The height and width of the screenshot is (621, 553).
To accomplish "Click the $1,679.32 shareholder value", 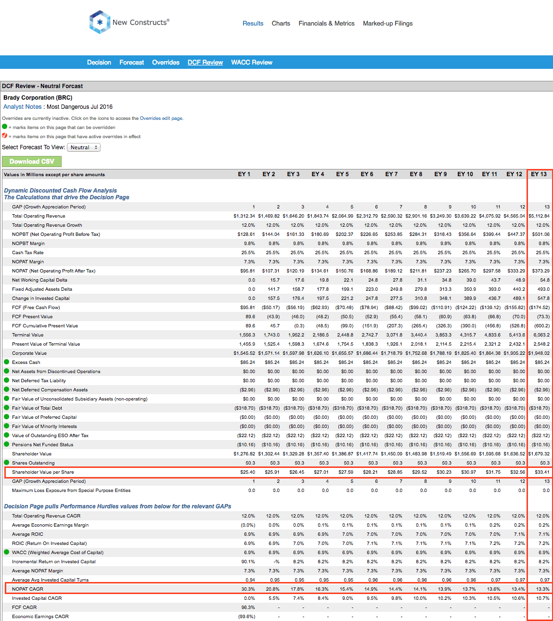I will pyautogui.click(x=539, y=454).
